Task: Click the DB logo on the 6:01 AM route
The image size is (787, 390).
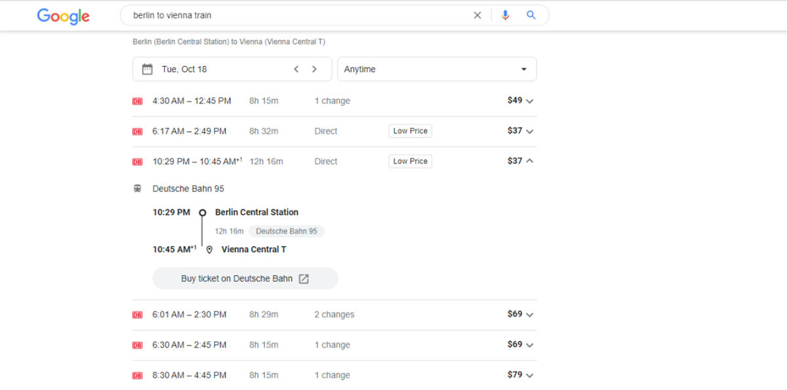Action: [137, 314]
